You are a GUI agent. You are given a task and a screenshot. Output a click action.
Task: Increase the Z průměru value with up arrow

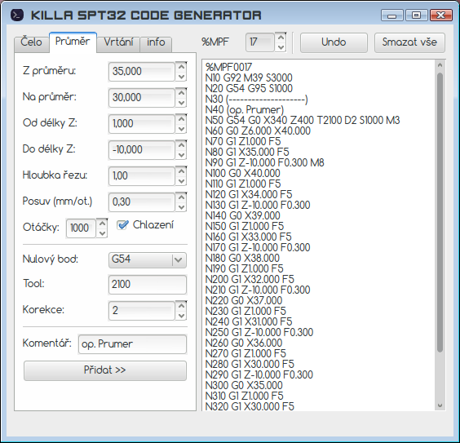181,67
